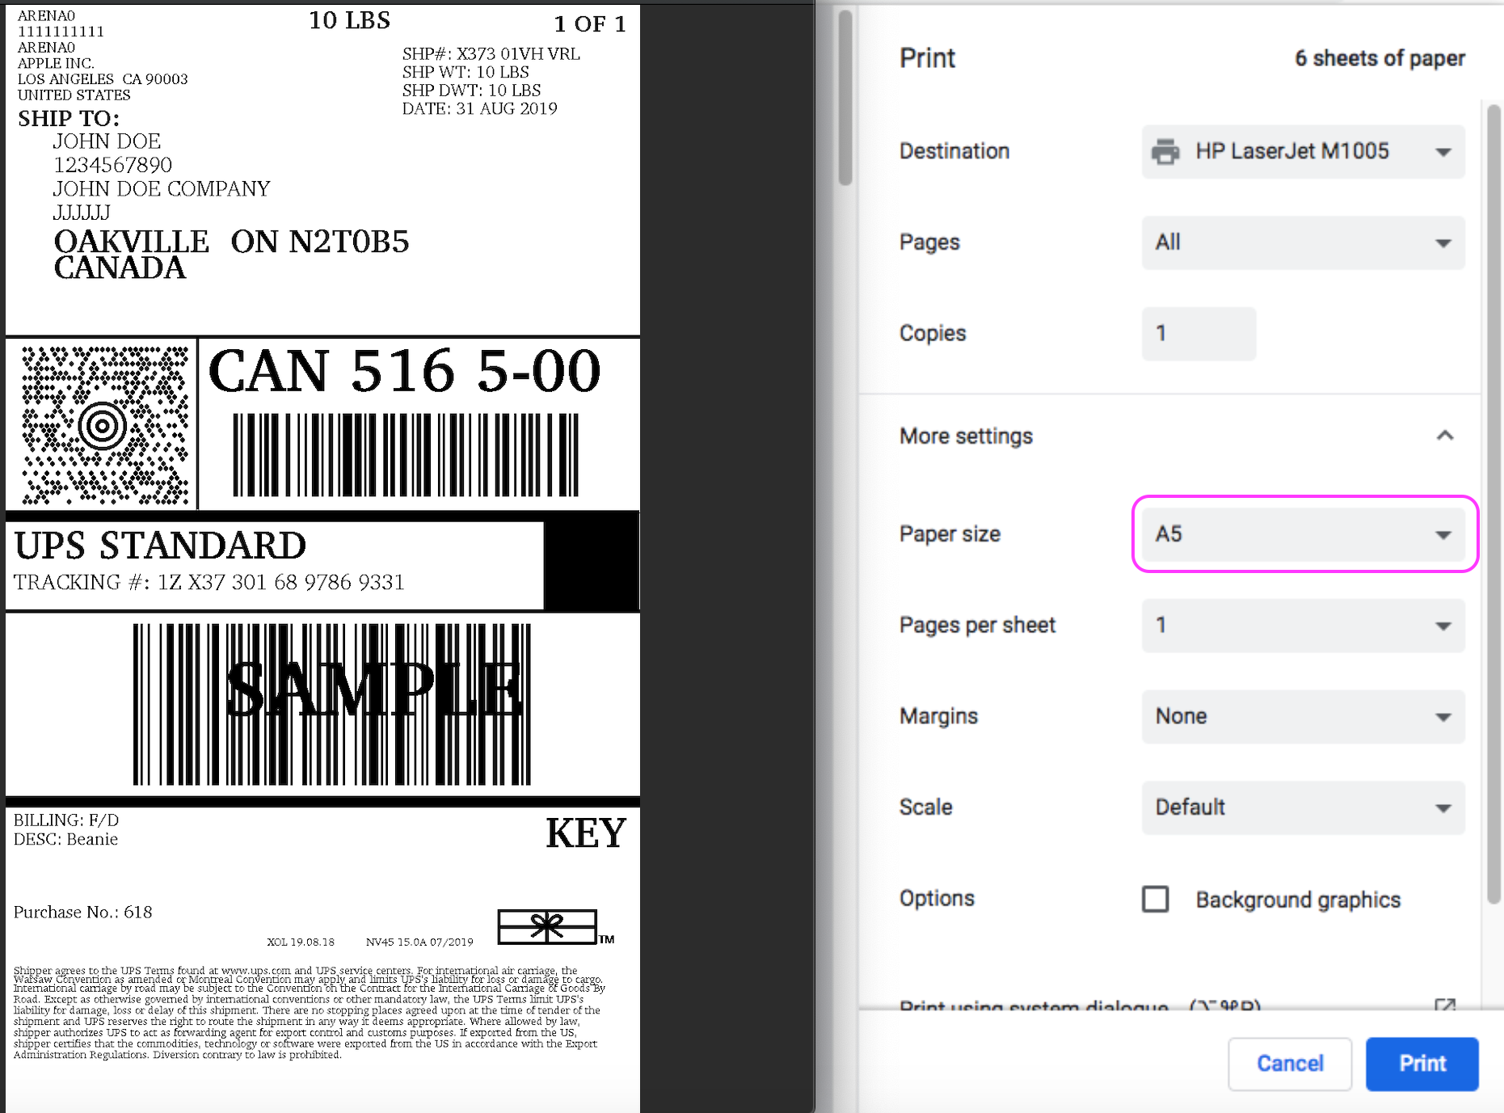Click the external link icon near system dialogue

(x=1446, y=1006)
